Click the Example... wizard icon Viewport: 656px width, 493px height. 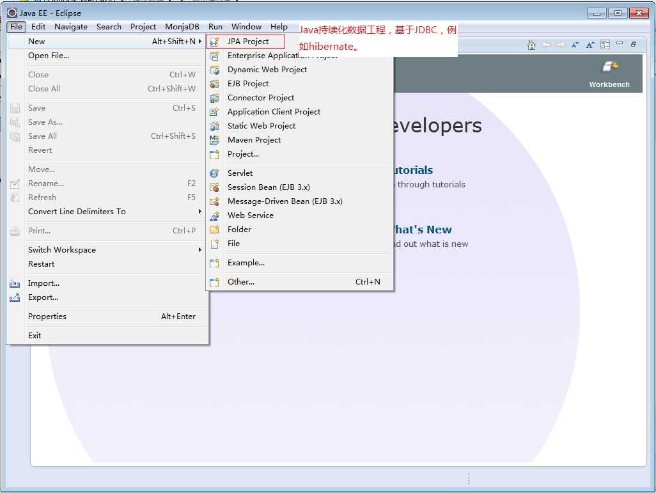coord(214,263)
